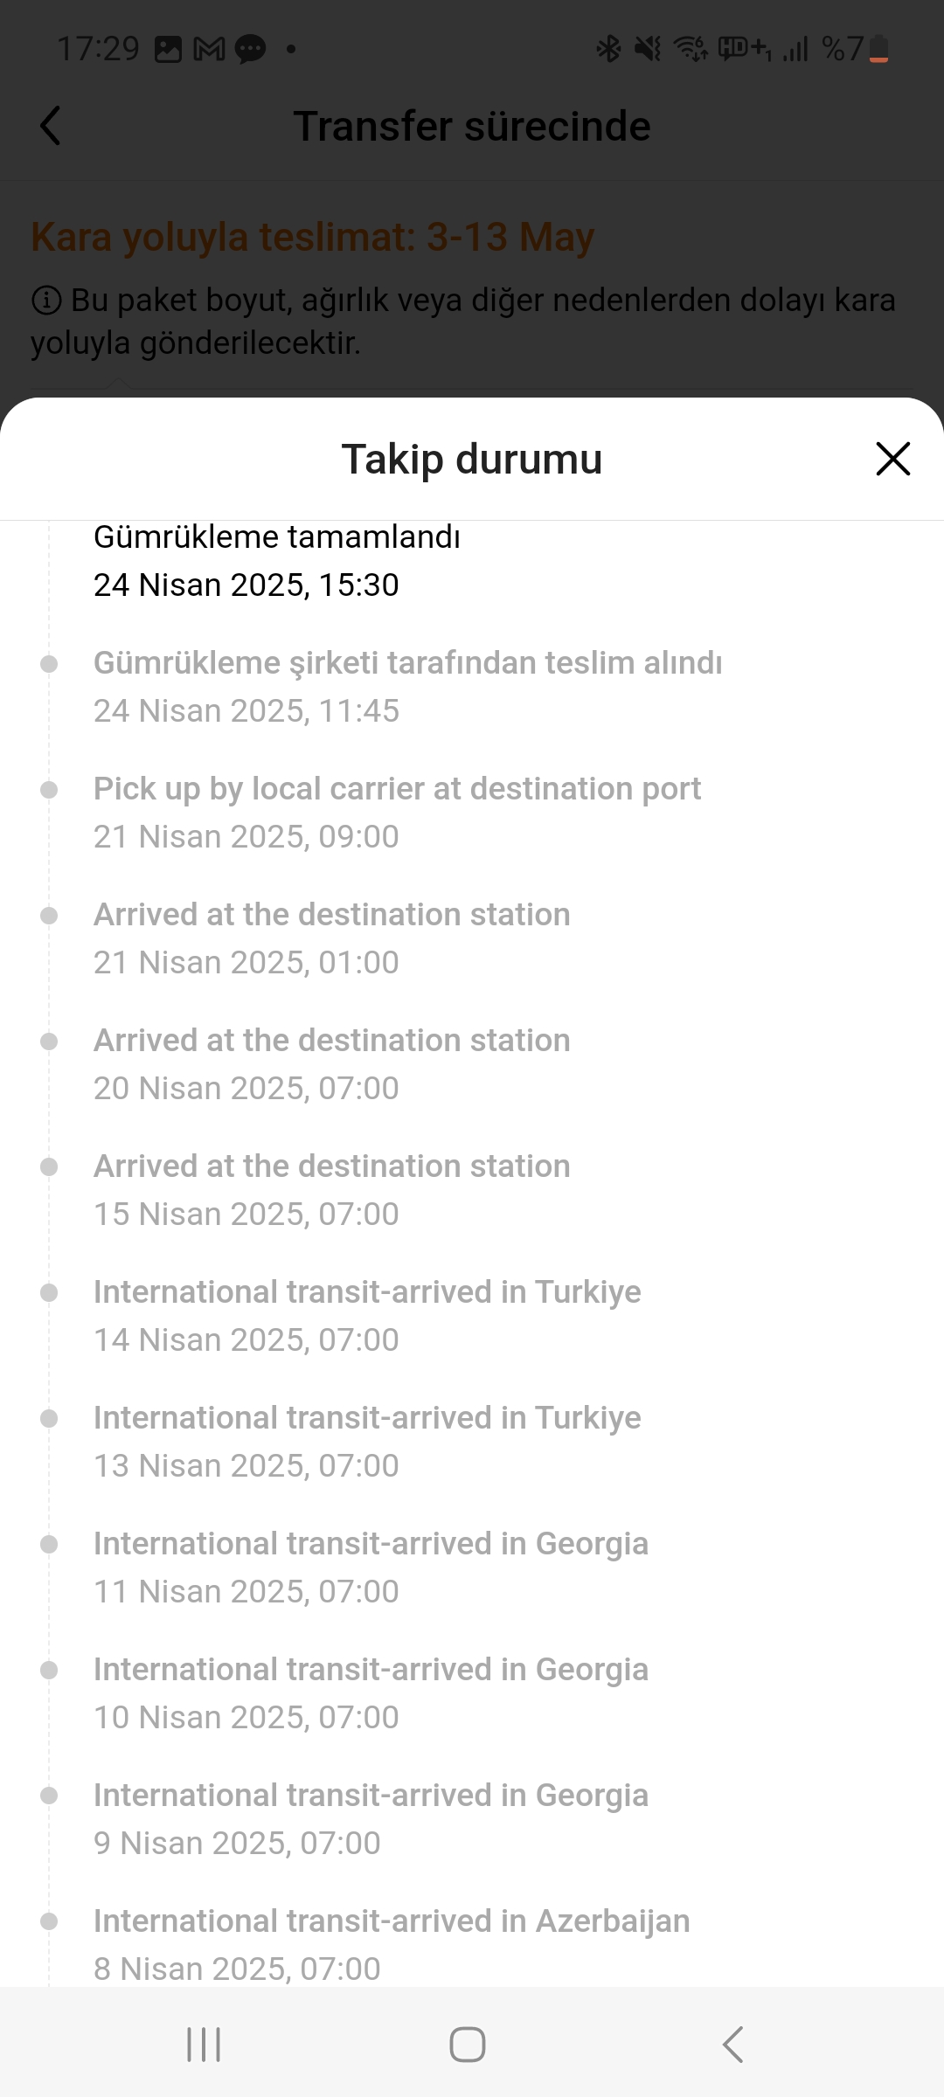Tap the Bluetooth status icon
The image size is (944, 2097).
[x=607, y=49]
